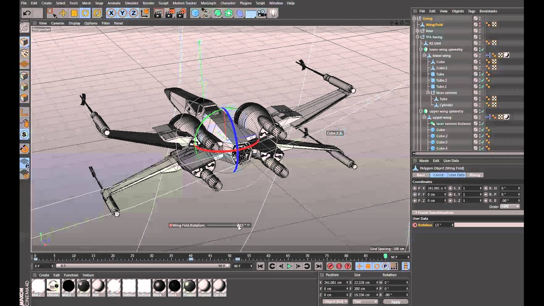544x306 pixels.
Task: Switch to the Phong tab
Action: pyautogui.click(x=474, y=175)
